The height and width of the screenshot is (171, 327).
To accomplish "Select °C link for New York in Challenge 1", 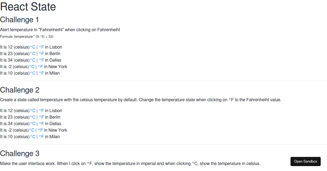I will coord(32,66).
